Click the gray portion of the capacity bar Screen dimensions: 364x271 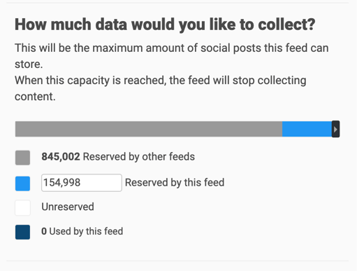[149, 129]
